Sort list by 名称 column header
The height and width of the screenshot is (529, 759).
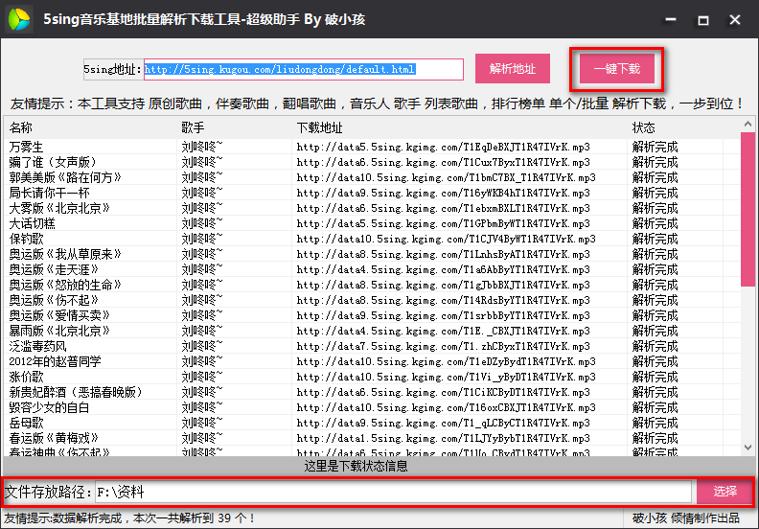click(x=91, y=127)
